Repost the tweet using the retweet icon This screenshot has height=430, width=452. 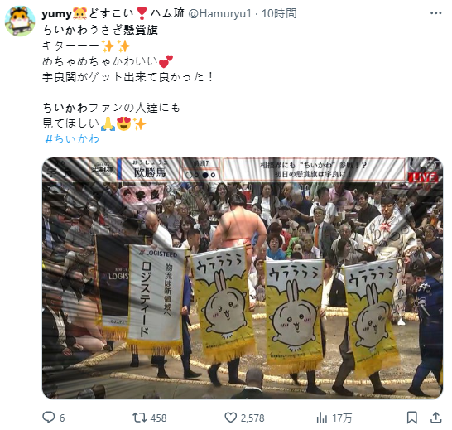140,418
